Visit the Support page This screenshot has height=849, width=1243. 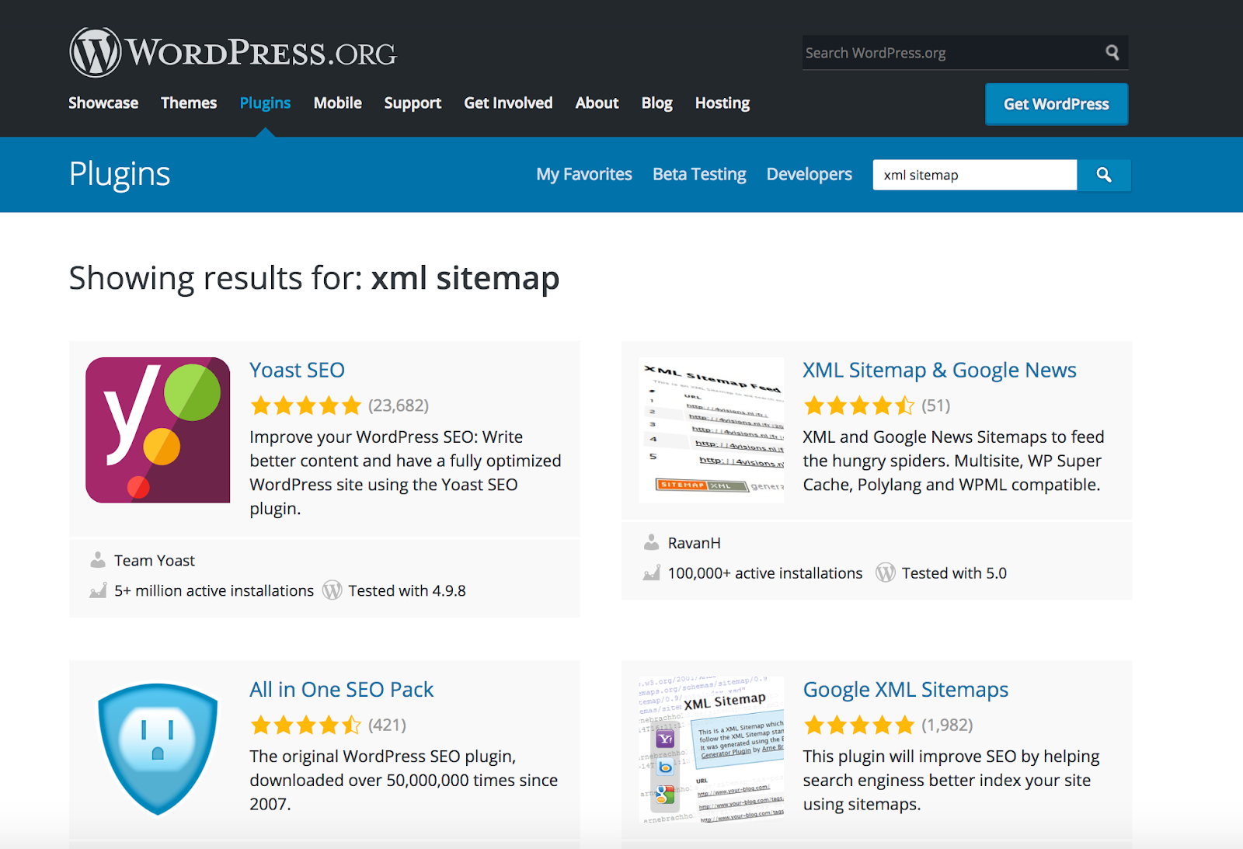[x=413, y=103]
